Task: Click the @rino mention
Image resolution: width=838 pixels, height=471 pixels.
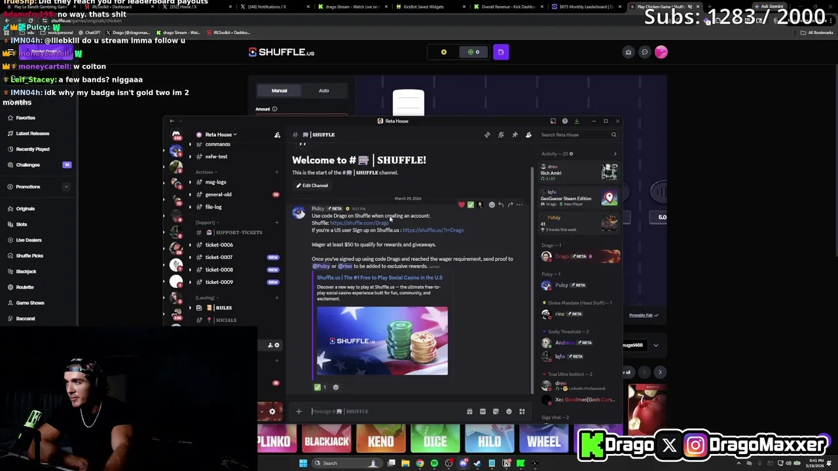Action: 345,266
